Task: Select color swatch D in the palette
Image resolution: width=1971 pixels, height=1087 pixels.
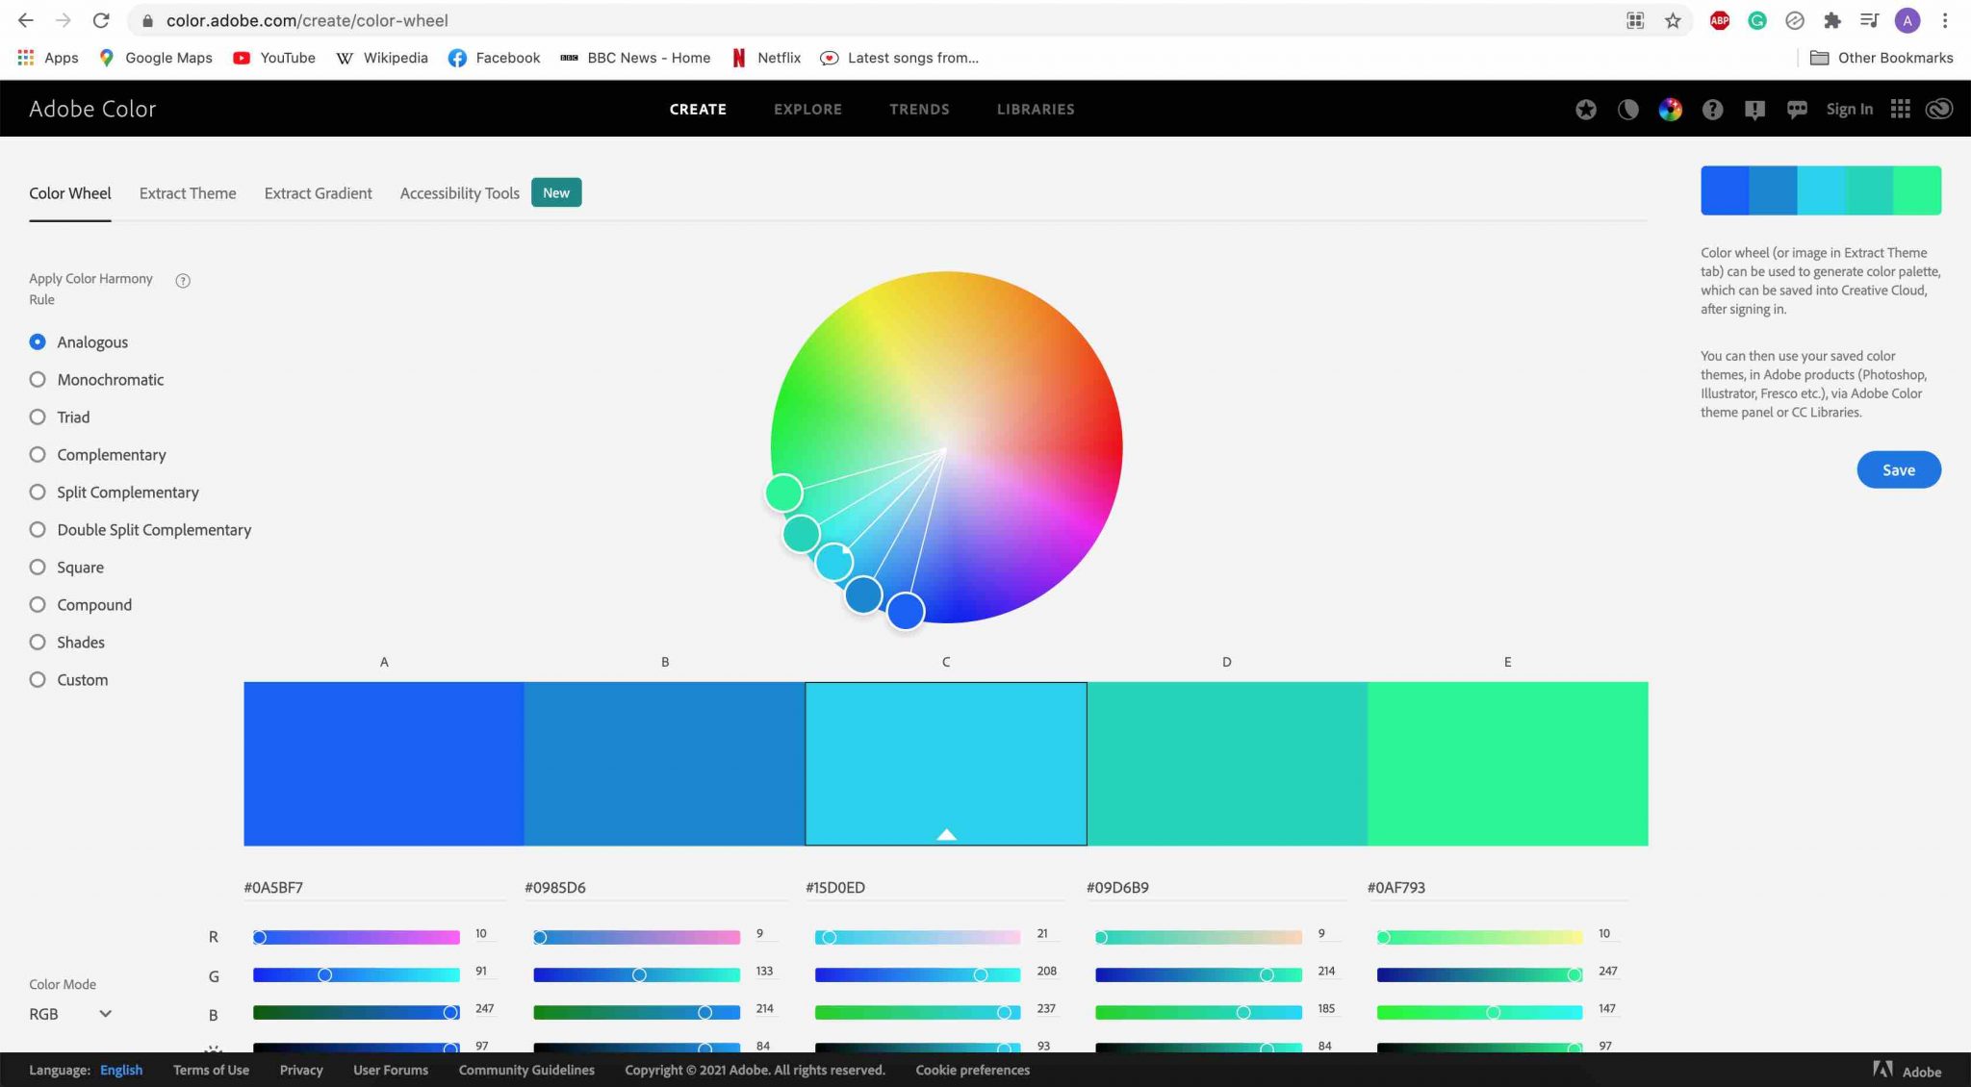Action: click(x=1226, y=763)
